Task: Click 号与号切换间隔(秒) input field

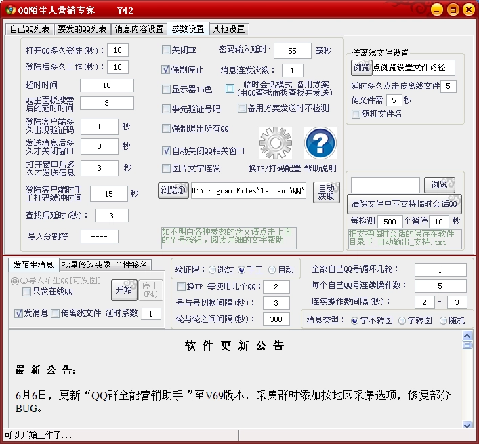Action: tap(276, 303)
